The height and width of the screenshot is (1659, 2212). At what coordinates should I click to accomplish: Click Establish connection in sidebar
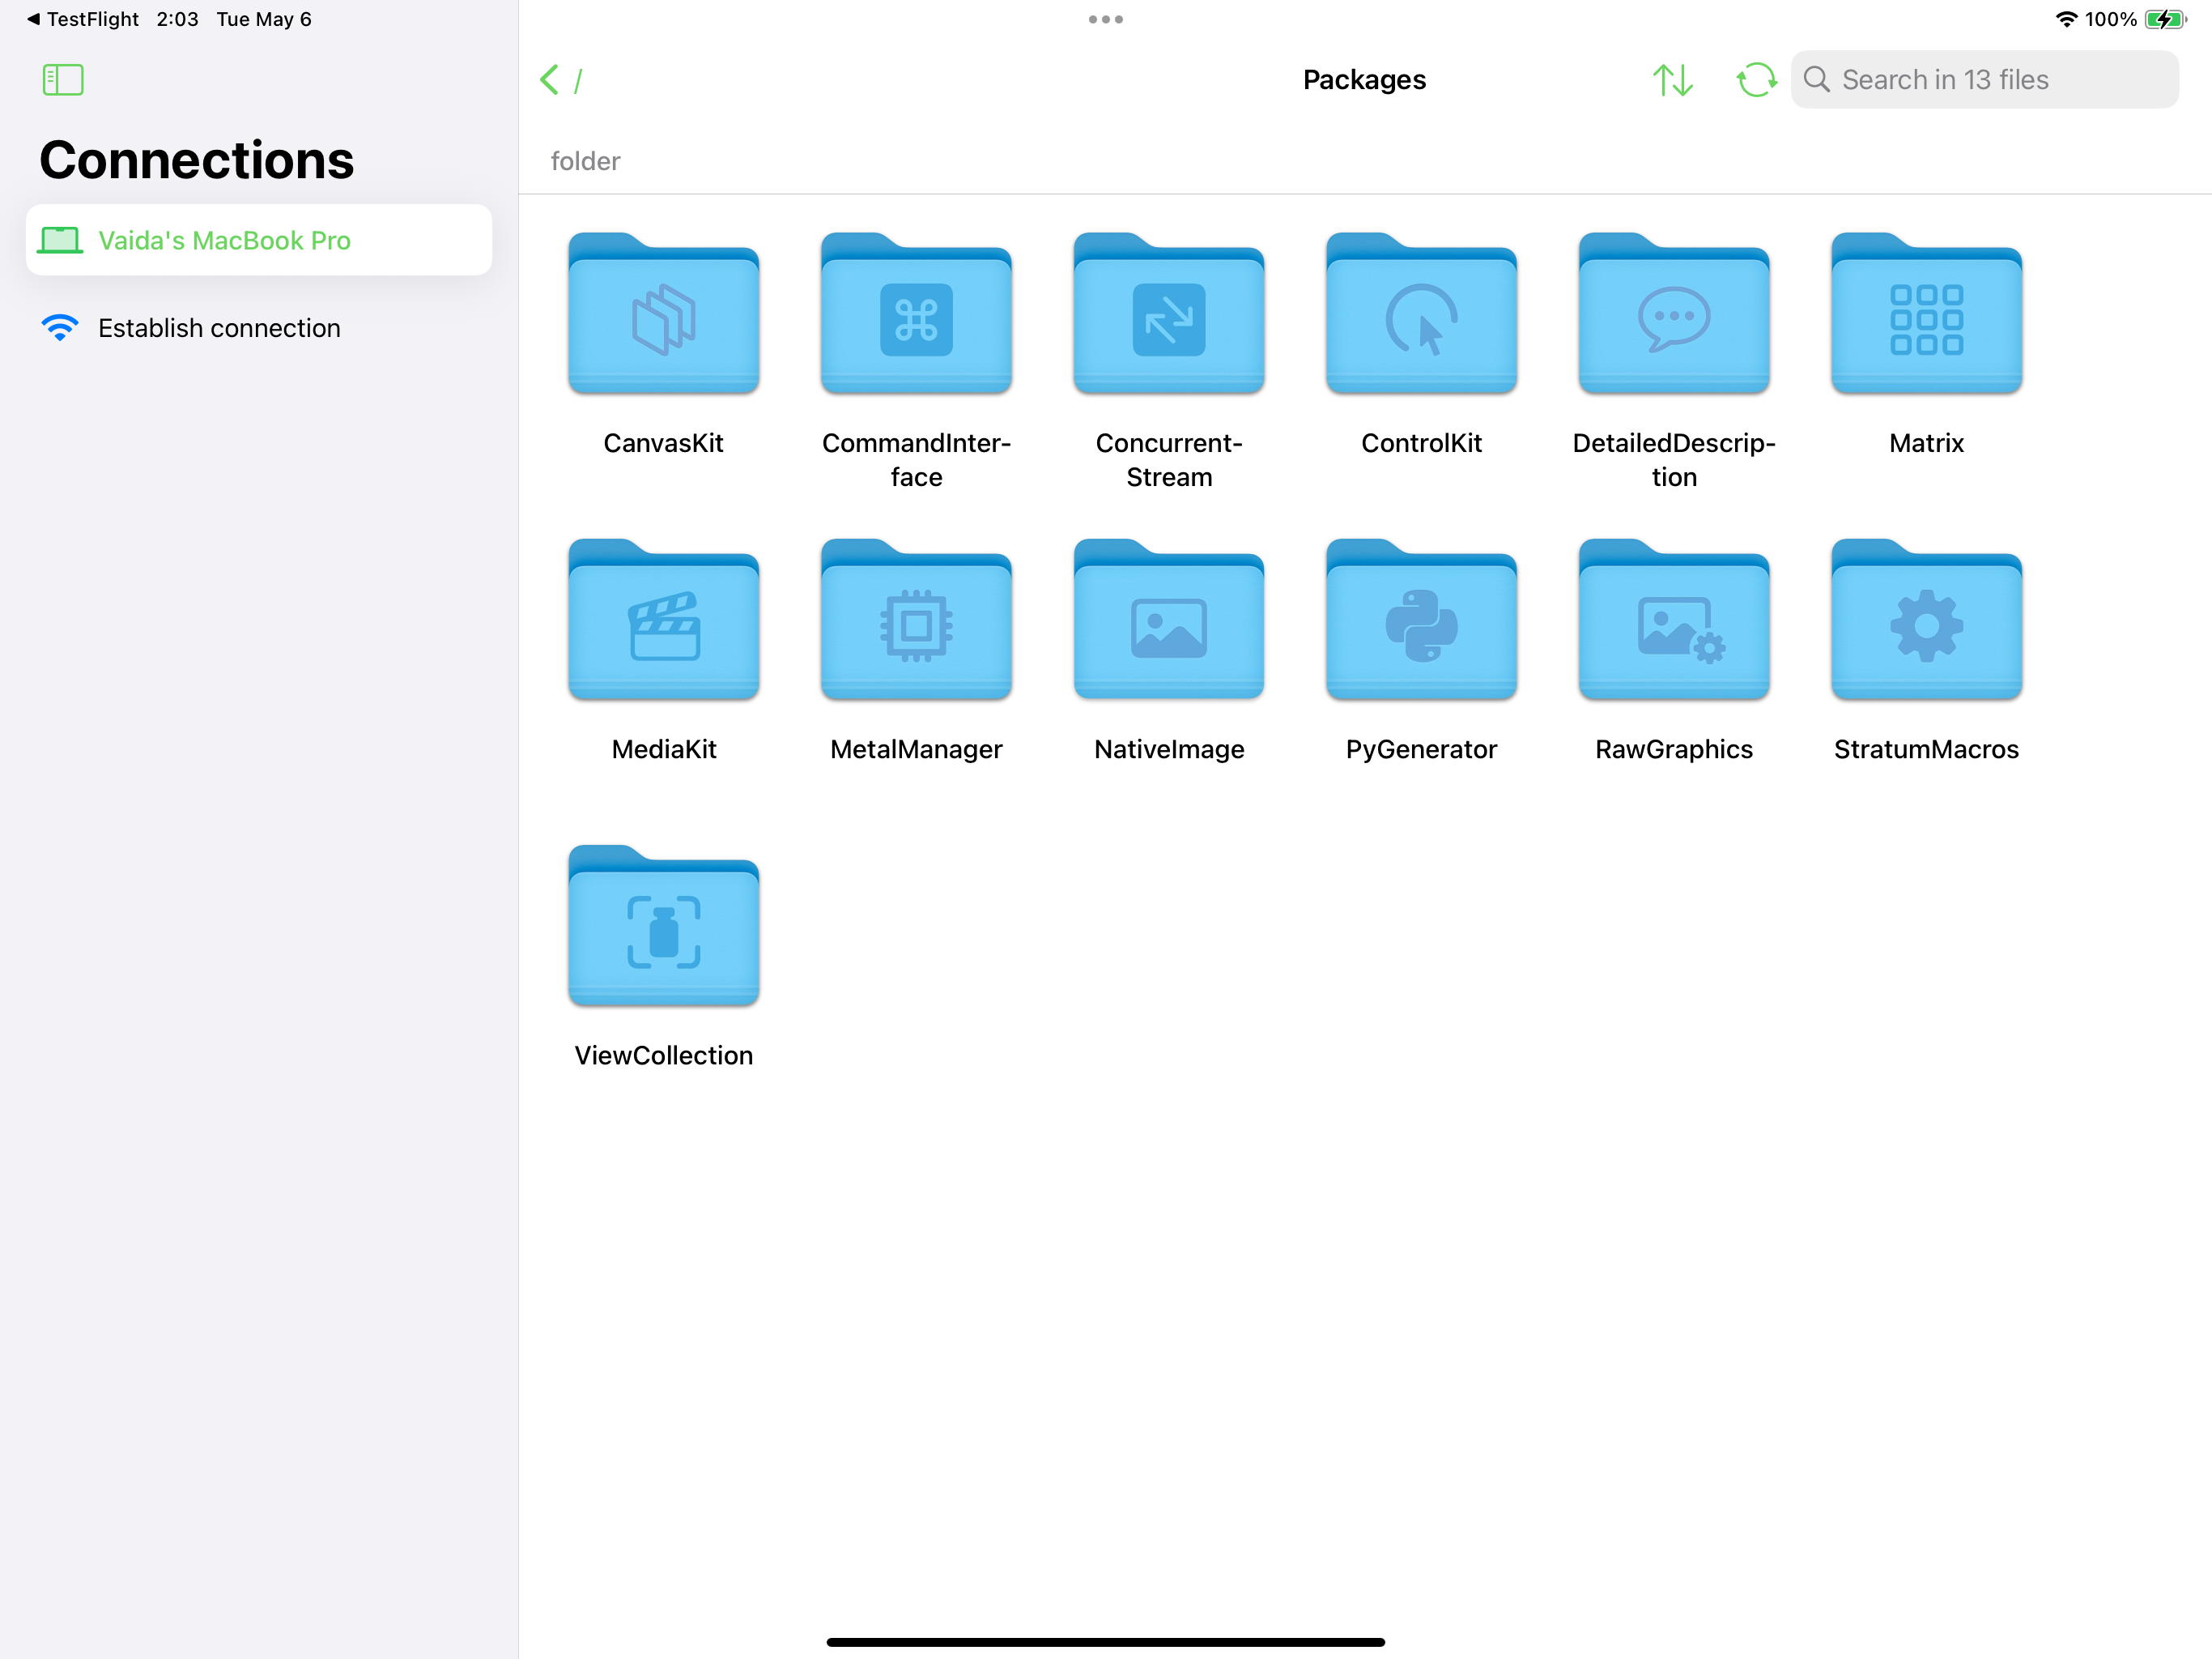[218, 328]
